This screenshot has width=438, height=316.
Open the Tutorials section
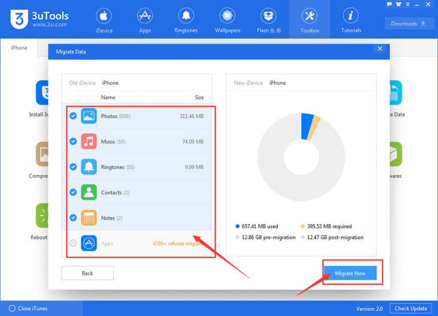click(351, 20)
